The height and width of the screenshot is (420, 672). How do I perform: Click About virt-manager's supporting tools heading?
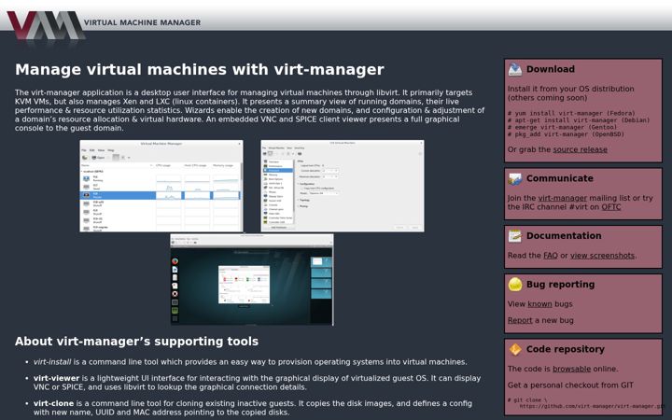tap(136, 342)
